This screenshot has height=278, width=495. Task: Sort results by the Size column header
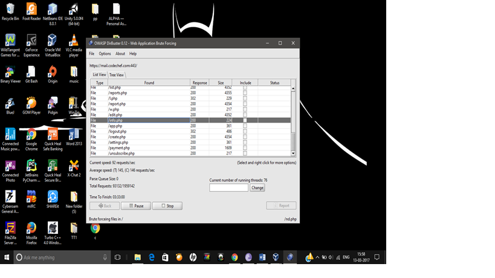point(221,83)
